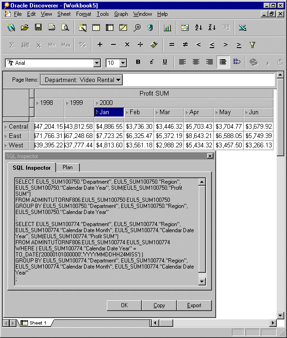Open the Tools menu
This screenshot has height=338, width=287.
103,14
